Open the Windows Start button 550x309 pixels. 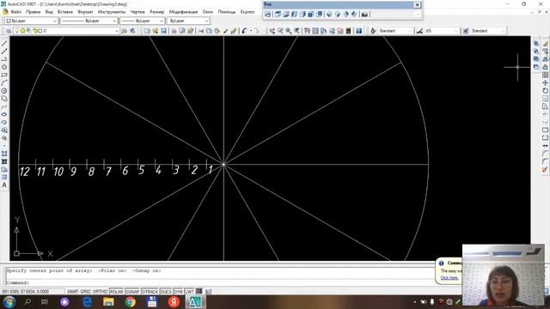(9, 302)
